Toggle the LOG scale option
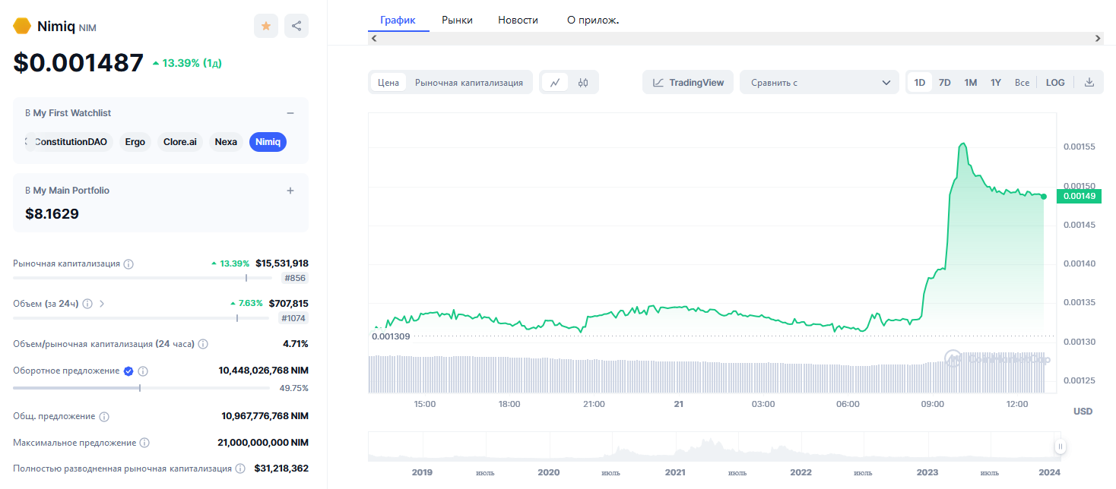Viewport: 1116px width, 489px height. pos(1055,82)
